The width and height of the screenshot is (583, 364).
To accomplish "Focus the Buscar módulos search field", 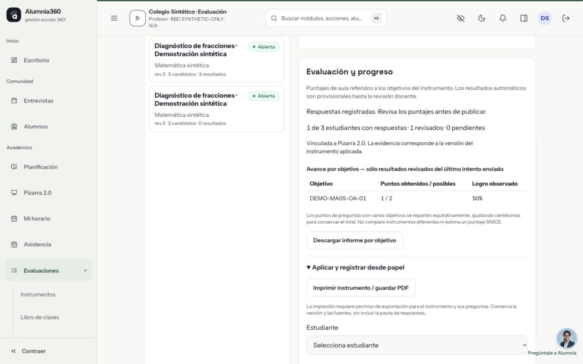I will (x=326, y=18).
